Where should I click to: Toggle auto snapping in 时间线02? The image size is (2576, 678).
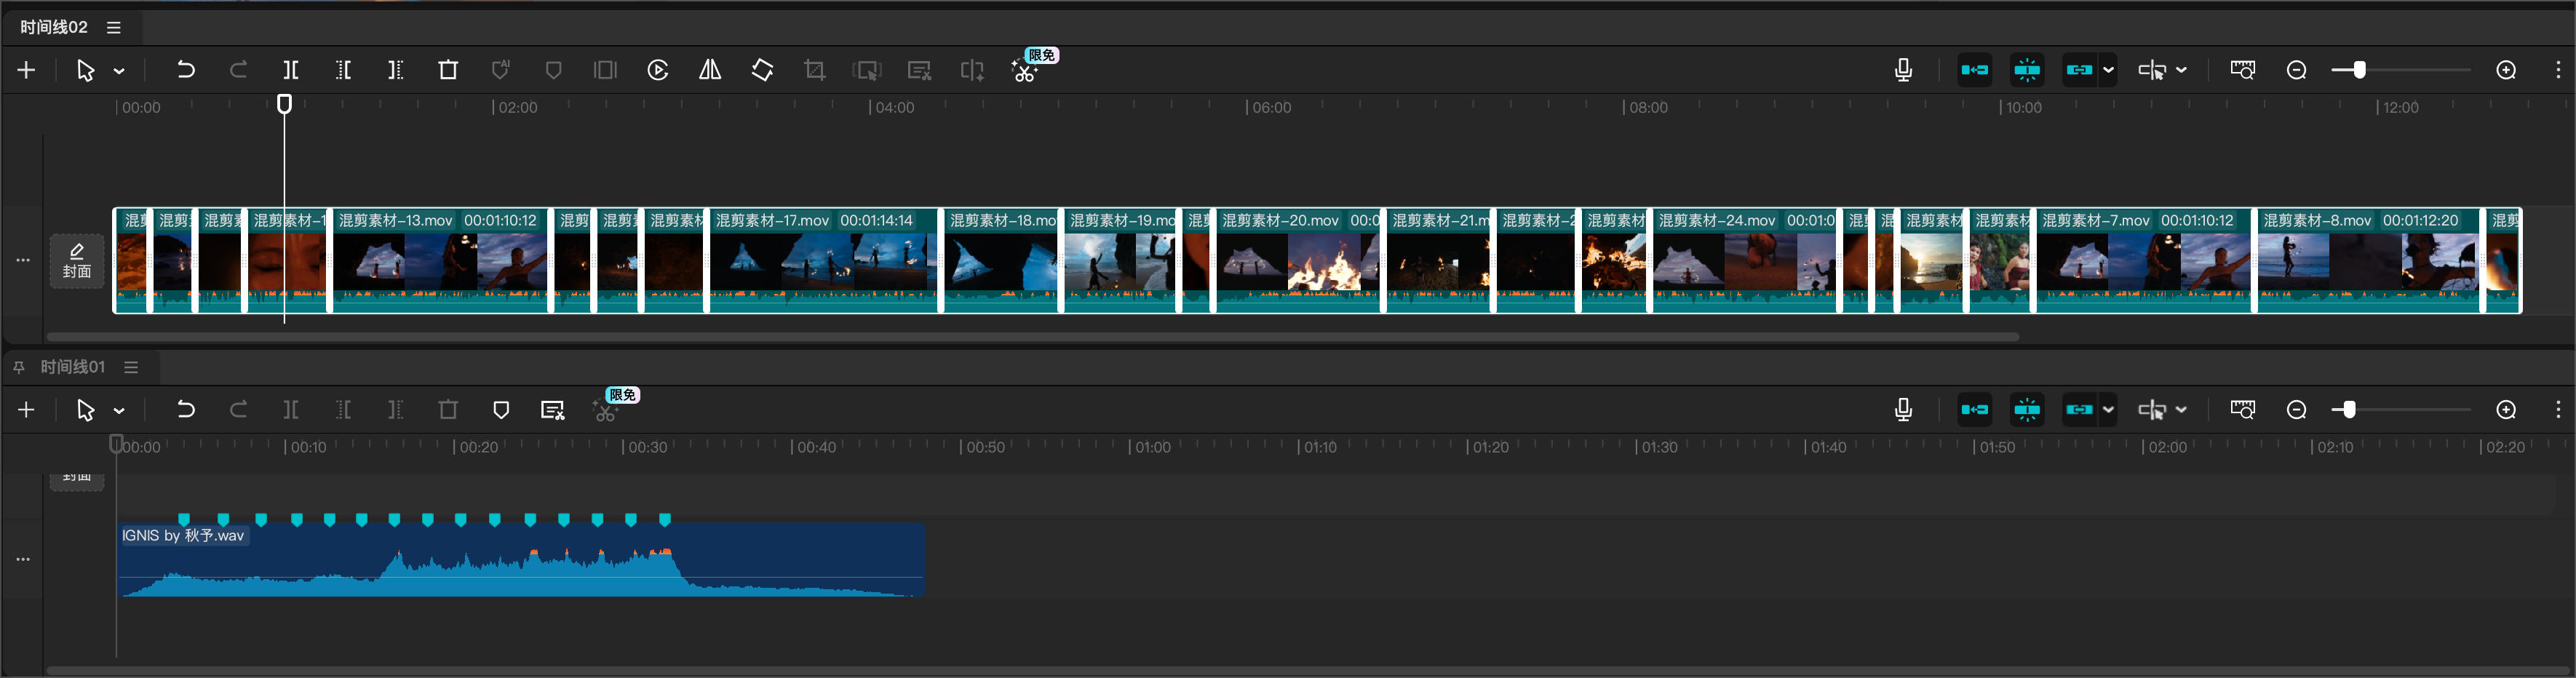[x=2027, y=70]
